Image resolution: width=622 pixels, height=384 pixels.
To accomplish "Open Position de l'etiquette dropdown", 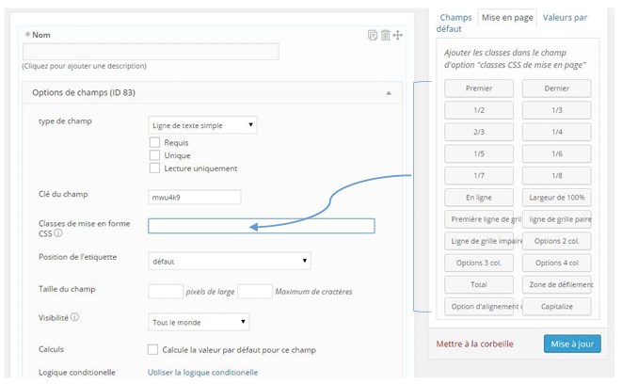I will (x=230, y=261).
